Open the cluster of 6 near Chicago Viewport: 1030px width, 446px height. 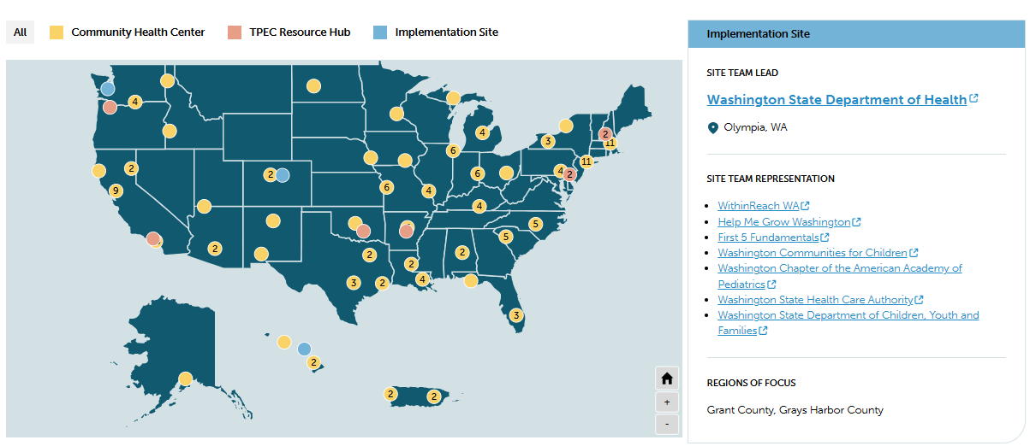pos(454,150)
